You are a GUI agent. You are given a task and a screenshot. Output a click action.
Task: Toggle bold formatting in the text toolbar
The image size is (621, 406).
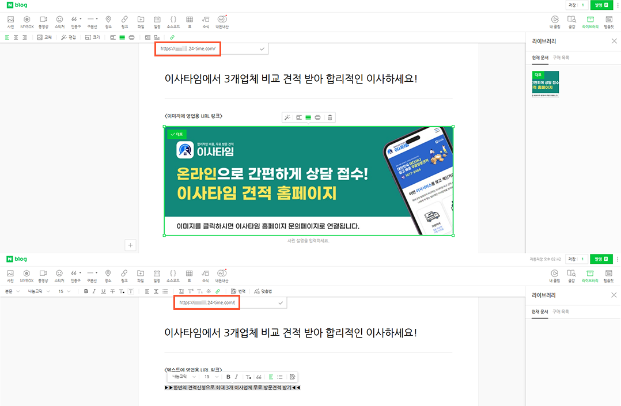[x=86, y=291]
